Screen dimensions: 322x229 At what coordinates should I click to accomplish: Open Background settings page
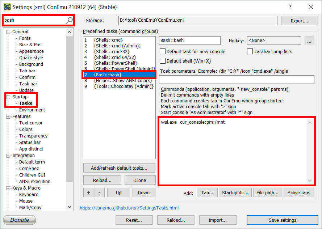[31, 64]
